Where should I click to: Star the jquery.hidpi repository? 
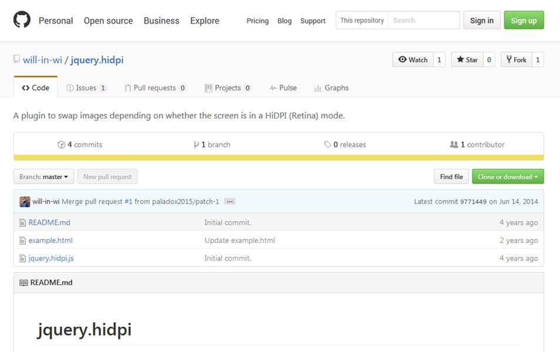pos(468,59)
